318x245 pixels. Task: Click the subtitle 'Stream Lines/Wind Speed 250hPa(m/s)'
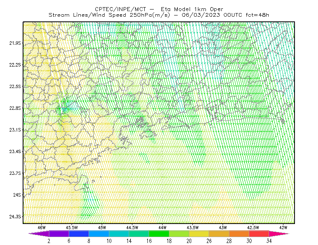(x=109, y=15)
